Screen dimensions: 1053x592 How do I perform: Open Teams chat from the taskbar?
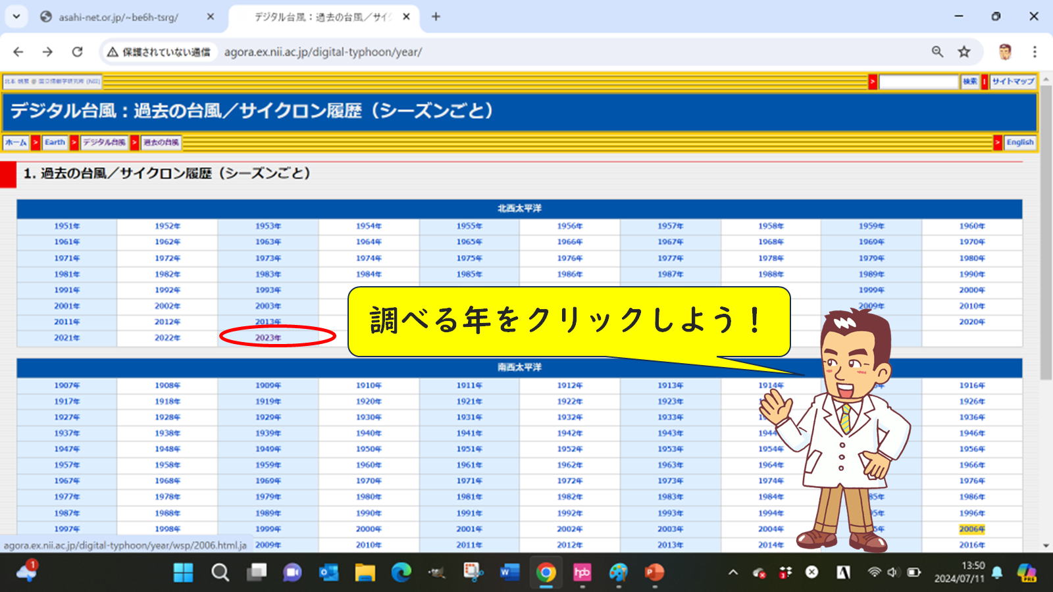point(292,573)
